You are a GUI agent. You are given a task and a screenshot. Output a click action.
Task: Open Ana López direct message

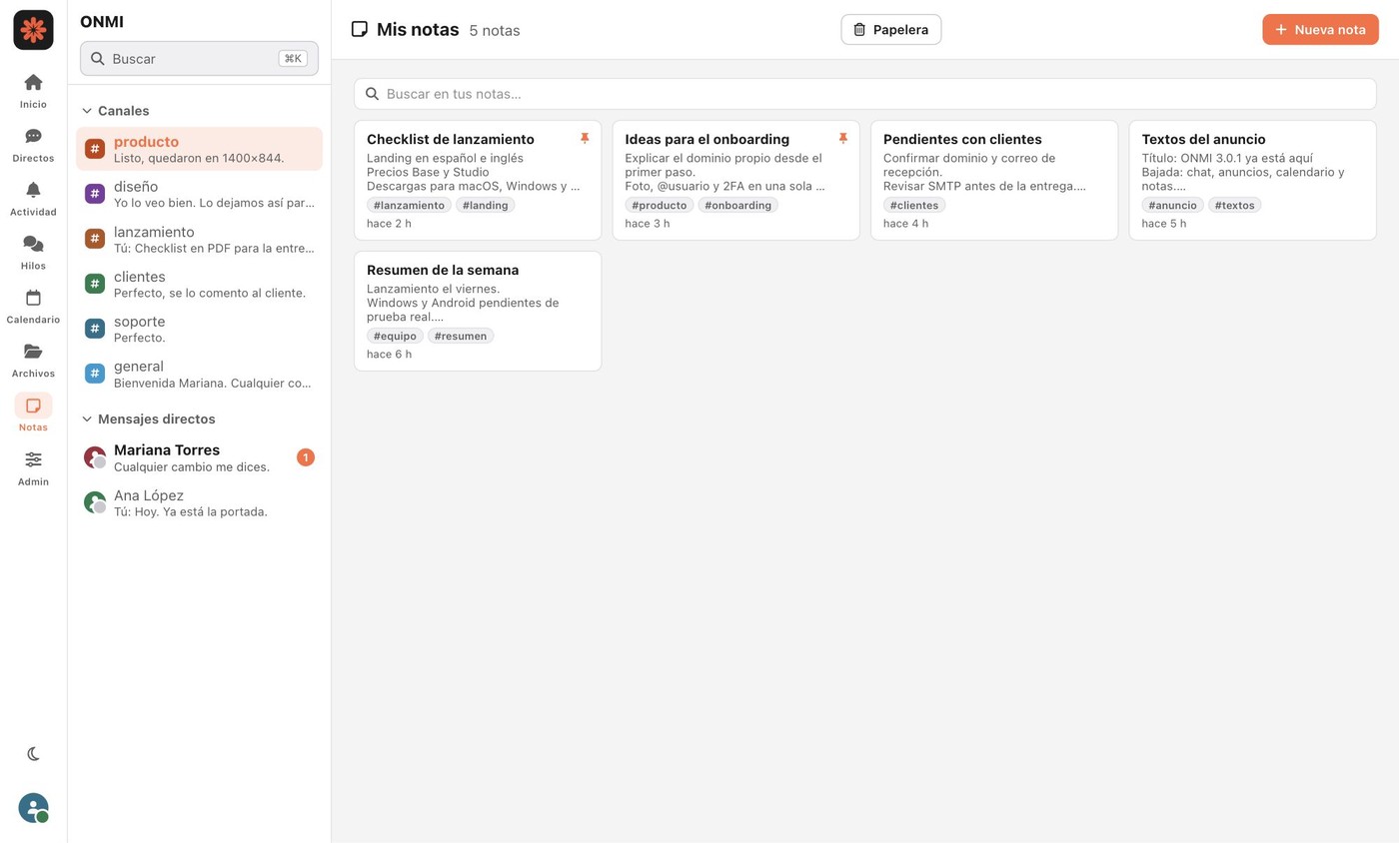pyautogui.click(x=199, y=502)
